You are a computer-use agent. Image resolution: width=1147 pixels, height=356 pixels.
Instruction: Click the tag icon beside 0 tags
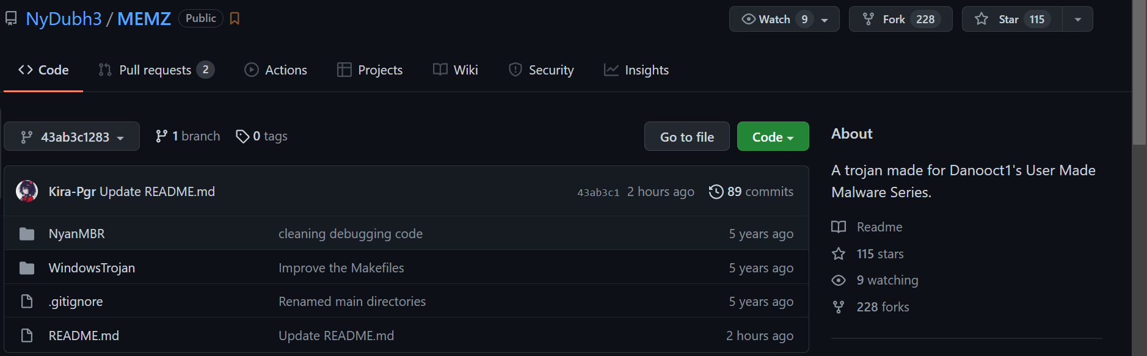click(242, 136)
